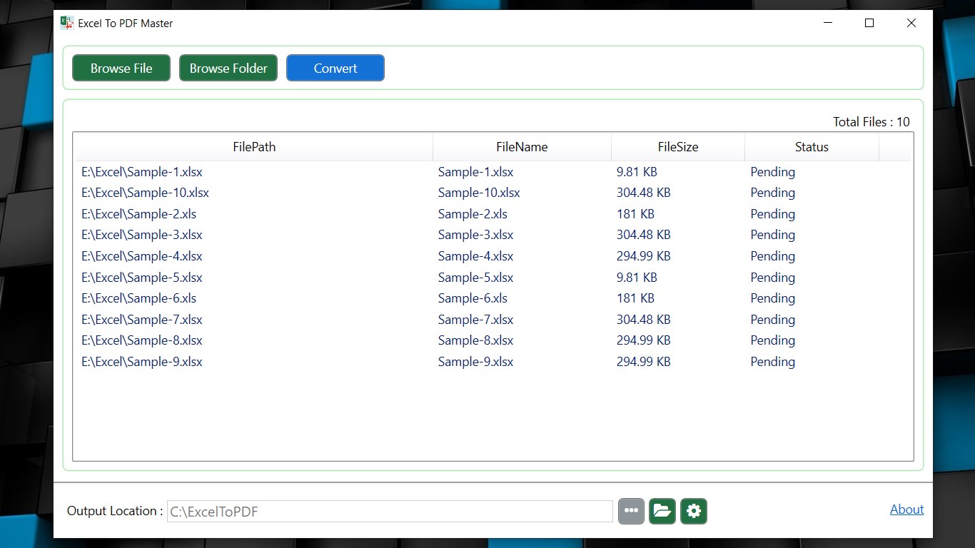Click the Pending status of Sample-4.xlsx
This screenshot has width=975, height=548.
pyautogui.click(x=772, y=256)
